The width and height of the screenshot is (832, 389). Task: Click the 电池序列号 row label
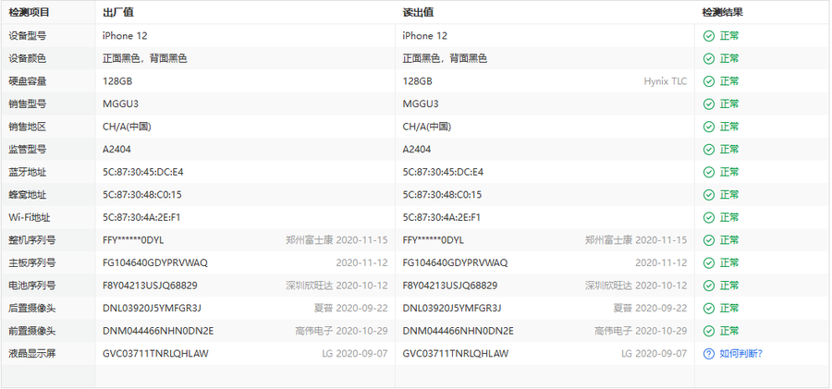pos(31,286)
